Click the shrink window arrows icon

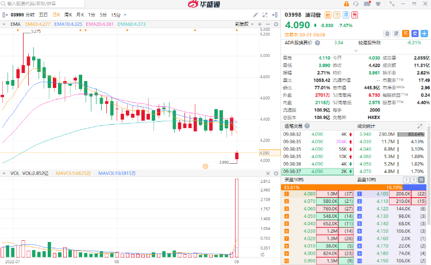(392, 4)
